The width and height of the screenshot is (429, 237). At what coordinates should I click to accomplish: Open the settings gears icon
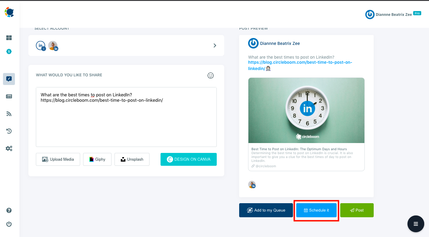[9, 148]
